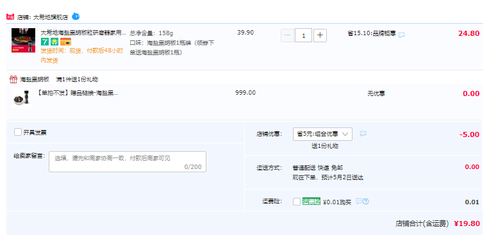Tick the 开具发票 invoice checkbox

coord(18,132)
